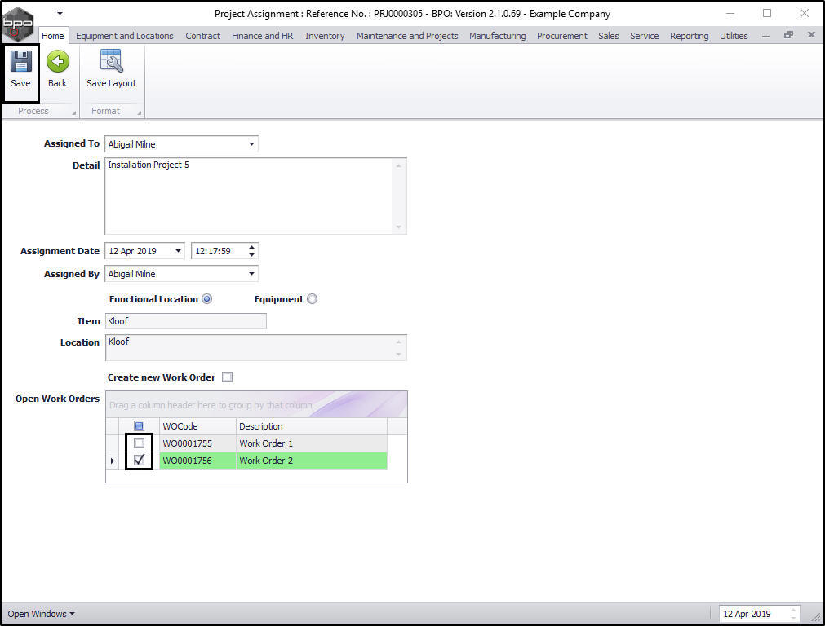Viewport: 825px width, 626px height.
Task: Tick the Create new Work Order checkbox
Action: coord(228,377)
